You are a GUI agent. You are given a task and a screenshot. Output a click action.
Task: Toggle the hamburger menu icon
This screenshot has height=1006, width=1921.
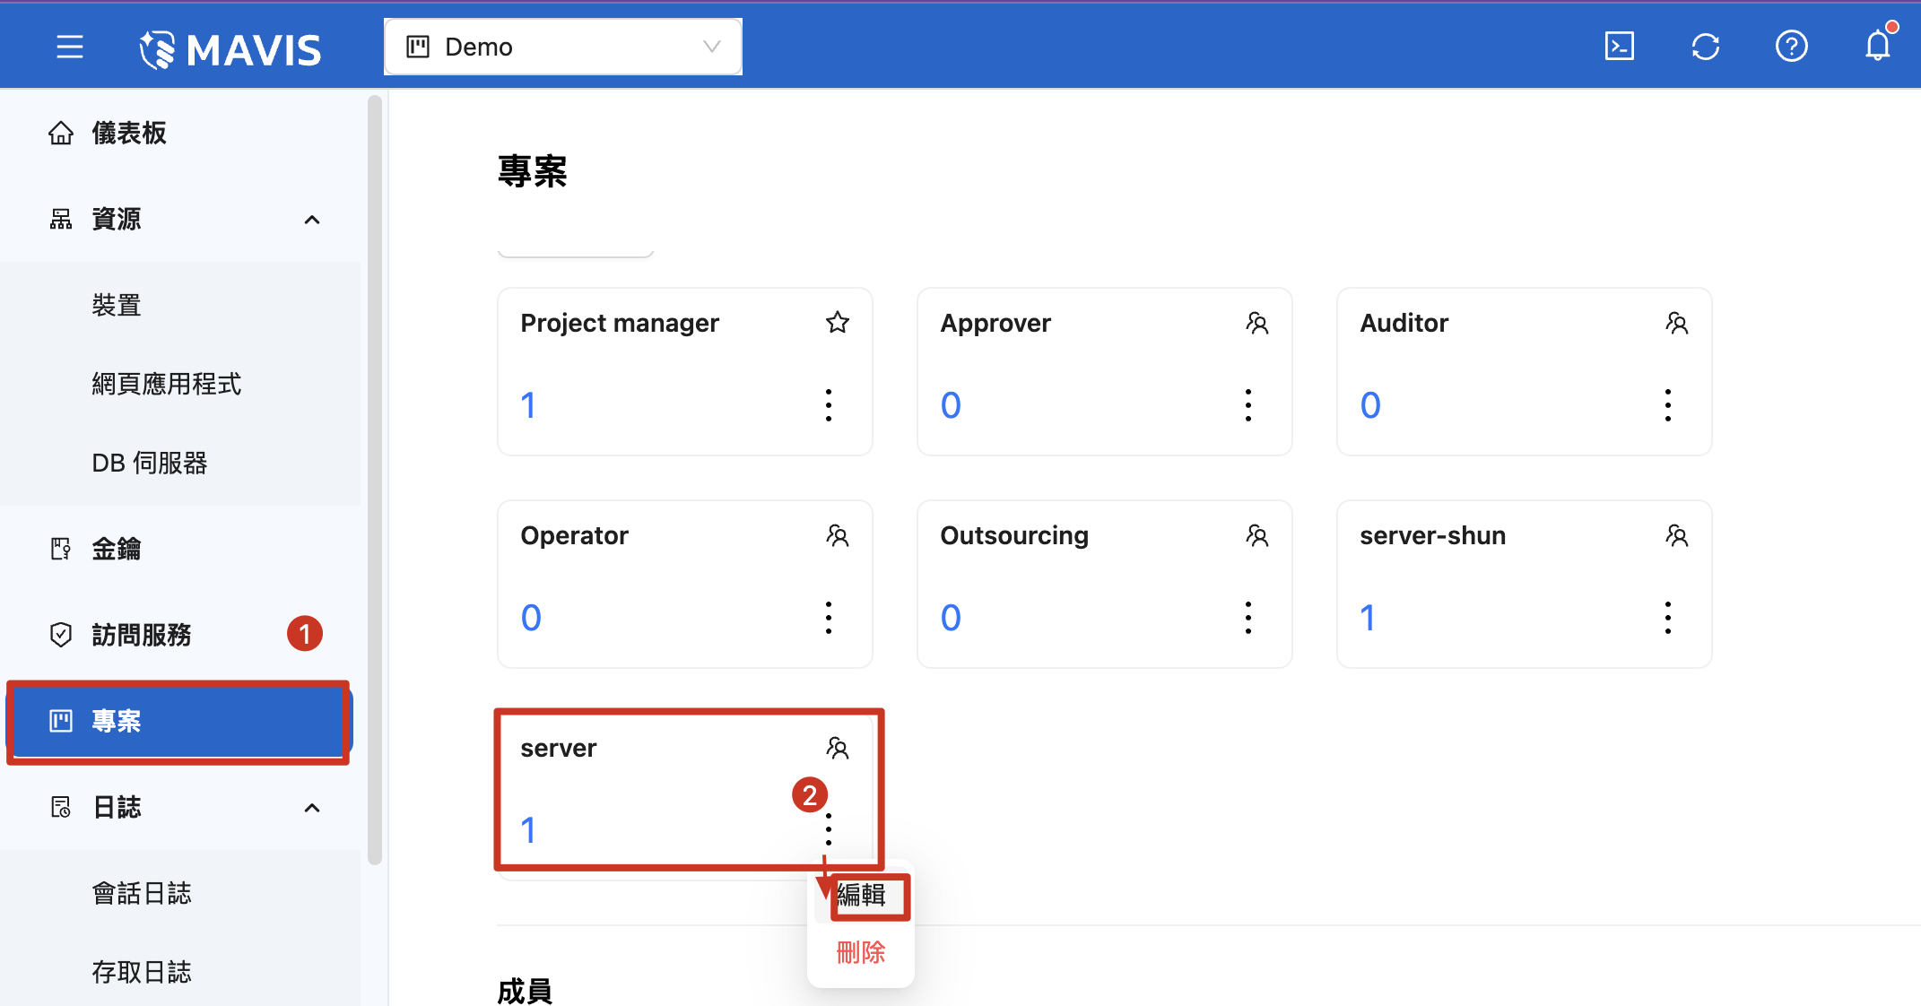click(70, 47)
